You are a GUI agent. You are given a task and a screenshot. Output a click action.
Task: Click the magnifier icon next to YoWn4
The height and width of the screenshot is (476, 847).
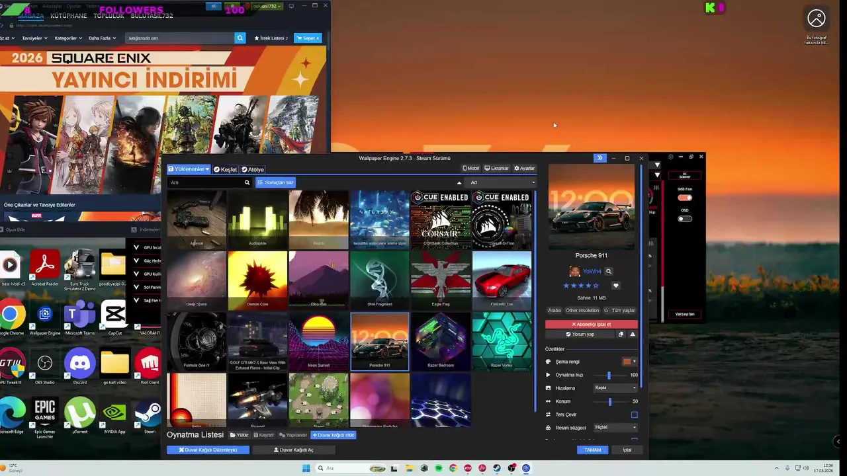tap(609, 271)
